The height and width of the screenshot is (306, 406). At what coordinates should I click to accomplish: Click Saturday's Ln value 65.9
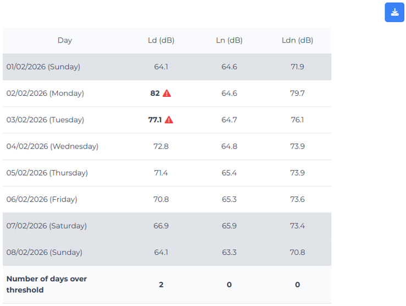click(x=229, y=226)
